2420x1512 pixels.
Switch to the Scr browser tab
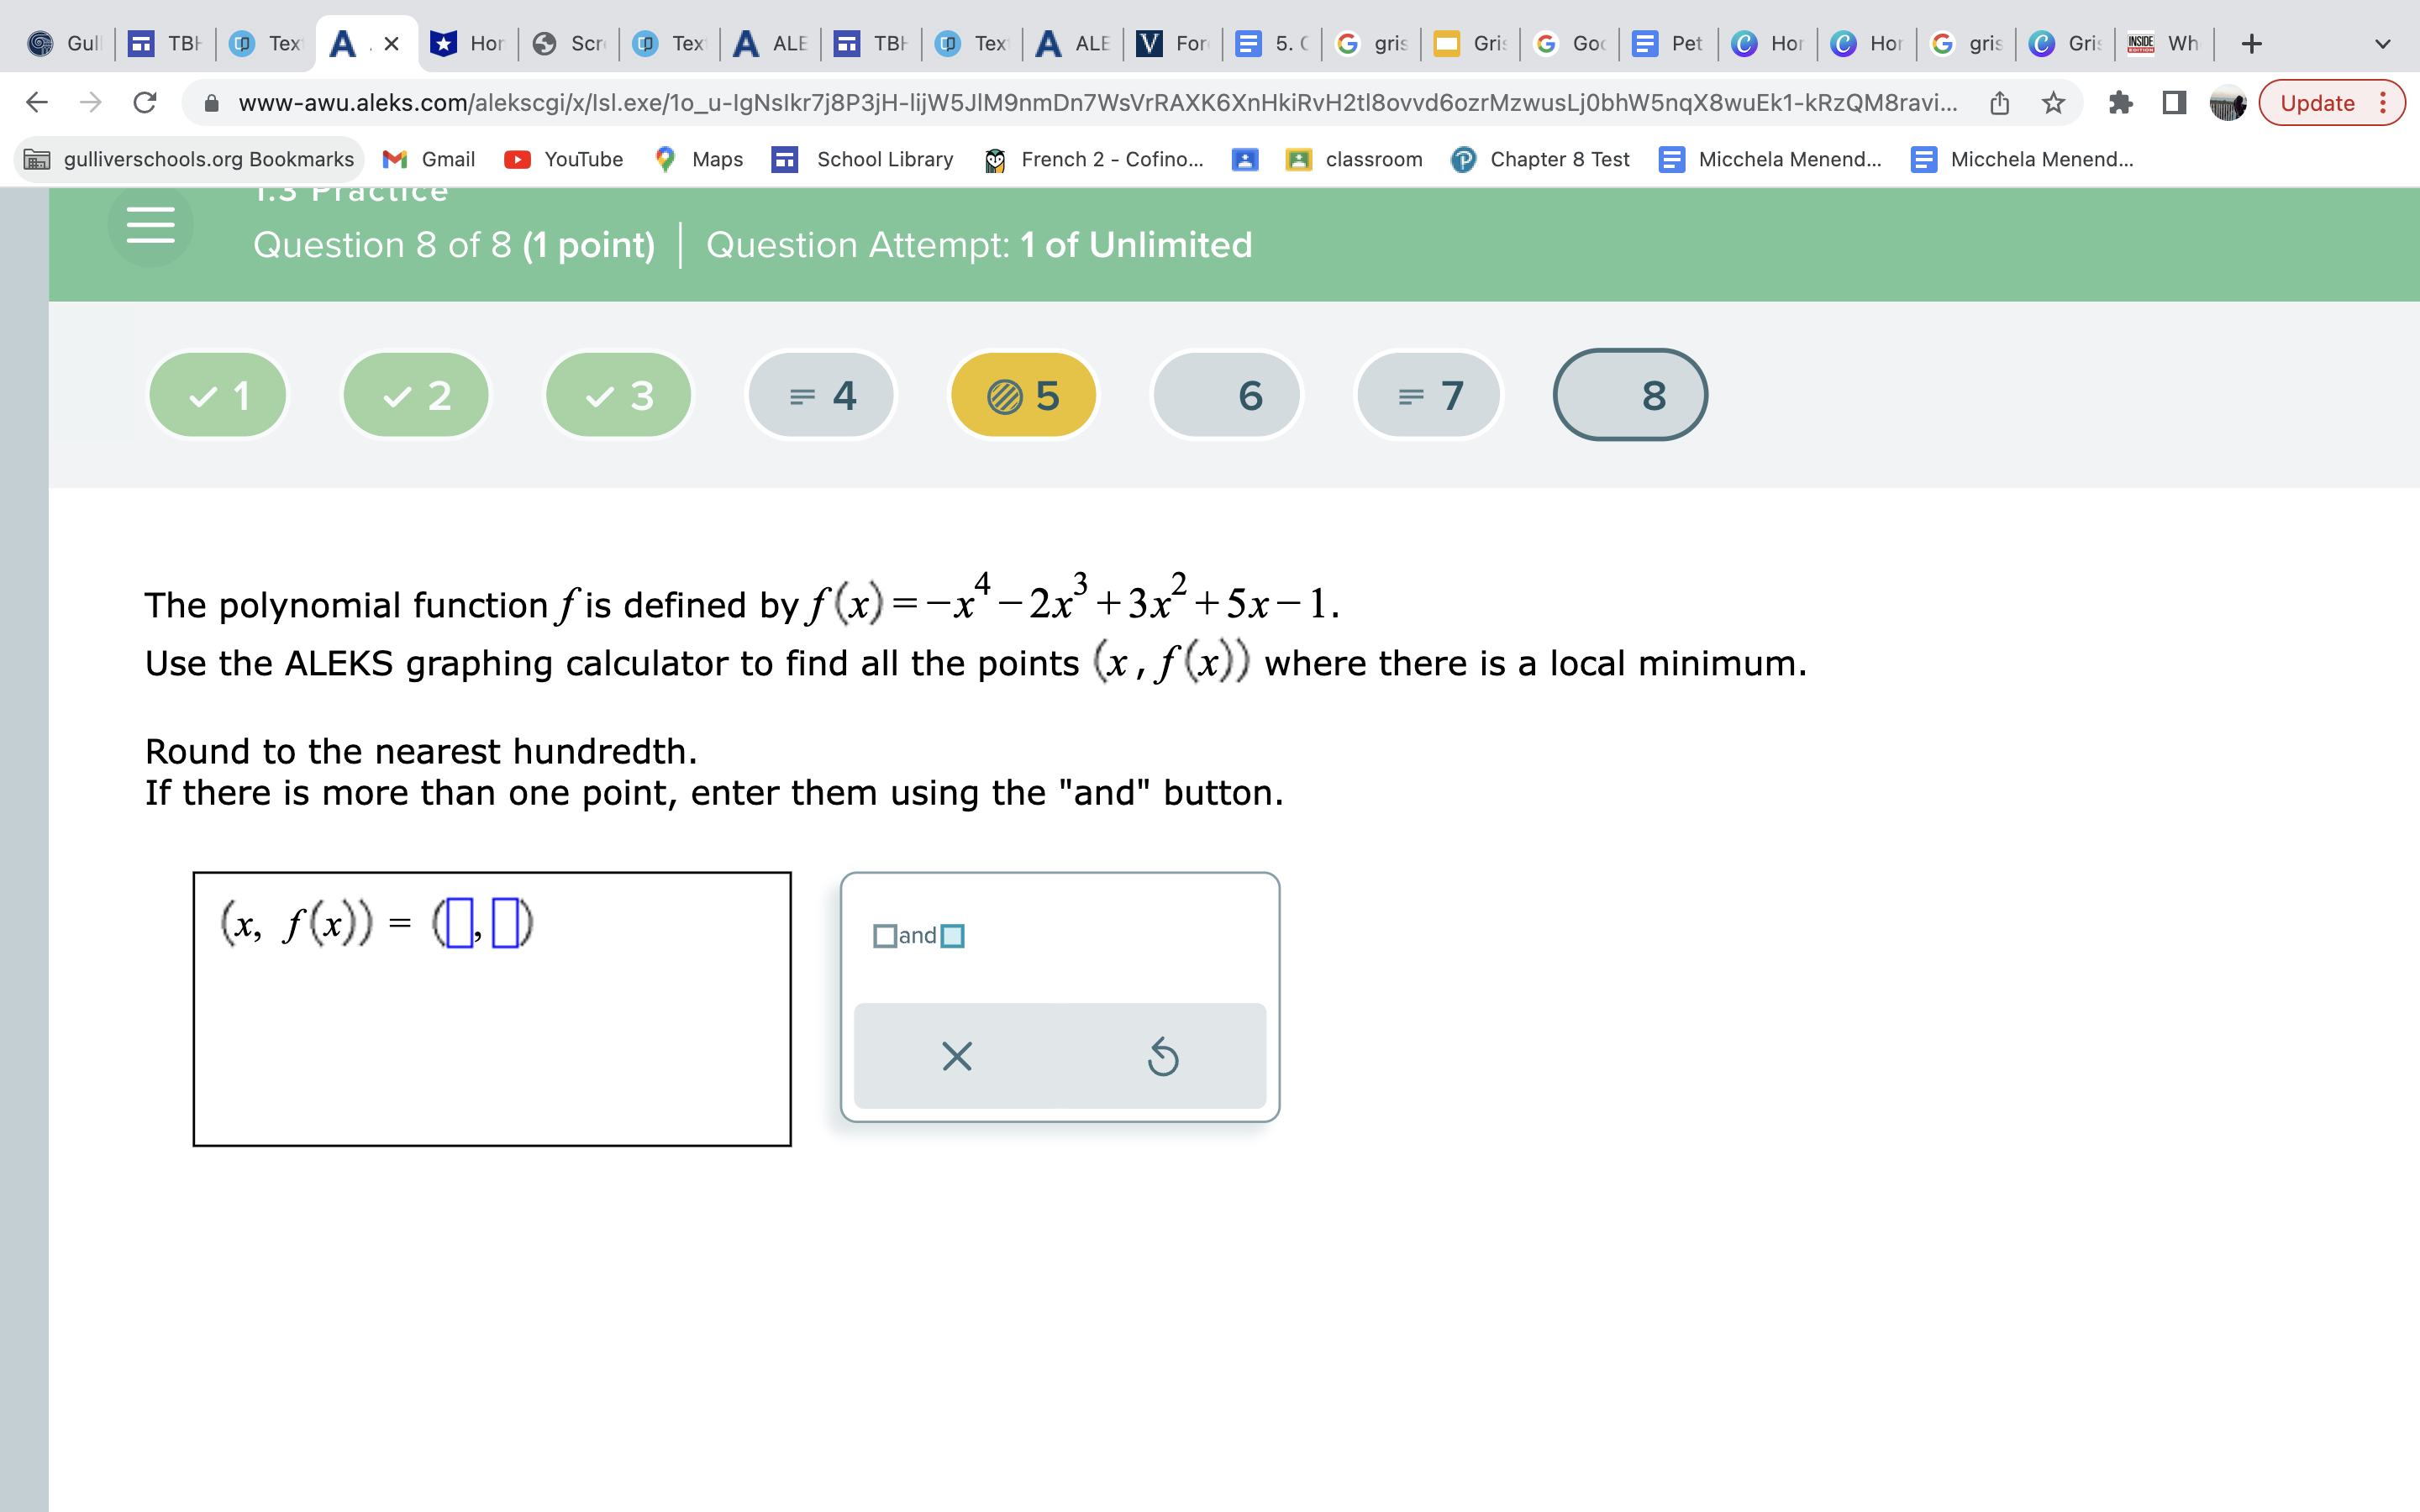click(x=569, y=43)
